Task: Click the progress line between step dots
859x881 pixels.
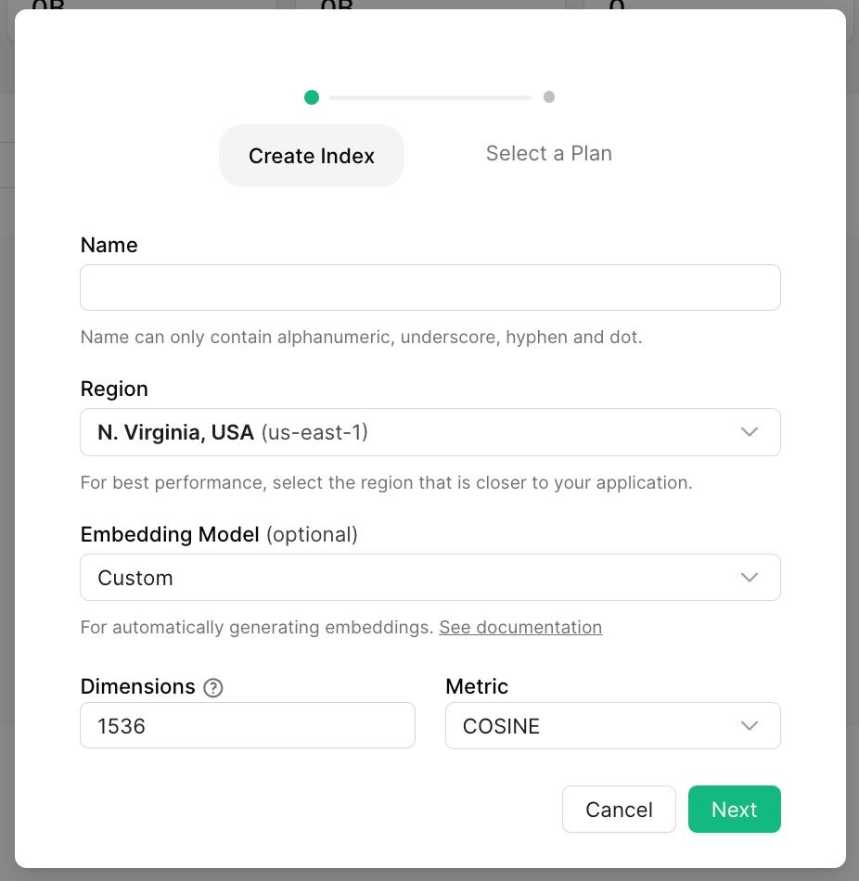Action: (x=430, y=97)
